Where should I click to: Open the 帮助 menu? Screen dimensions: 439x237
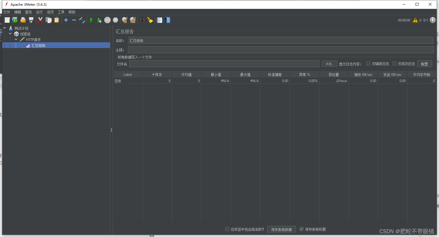(x=72, y=12)
